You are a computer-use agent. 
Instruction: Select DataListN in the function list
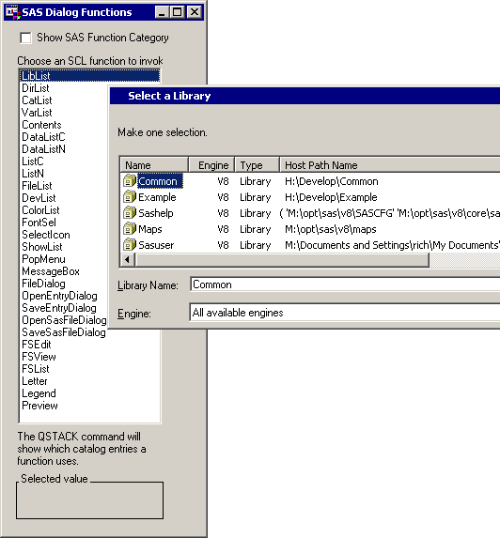click(x=43, y=149)
